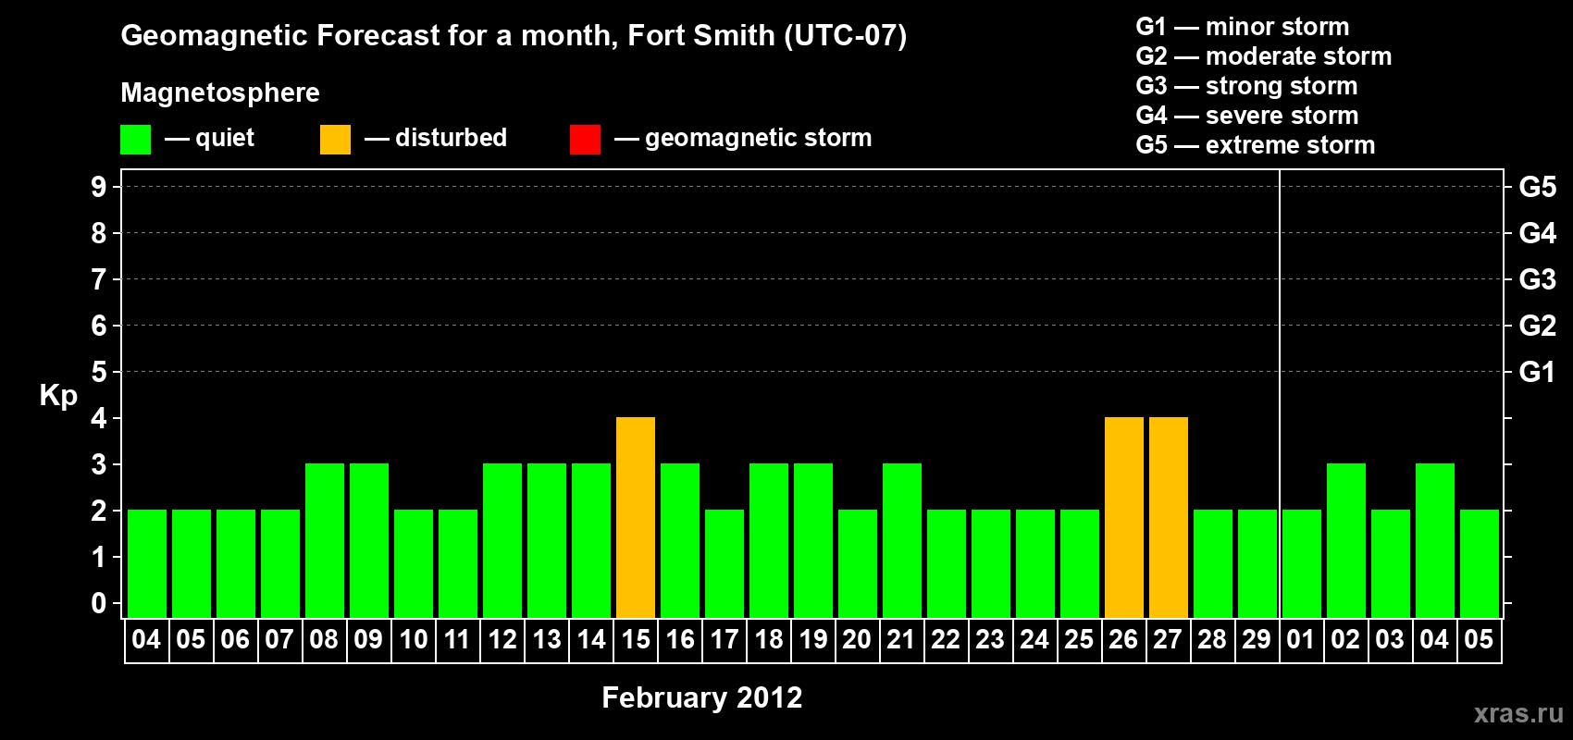Click the G3 label on right axis
This screenshot has width=1573, height=740.
[1538, 279]
